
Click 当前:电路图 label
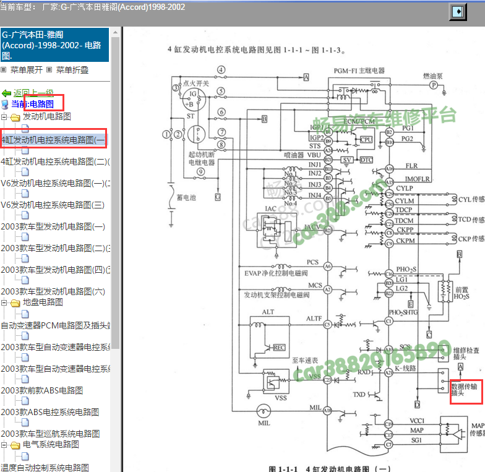[32, 104]
